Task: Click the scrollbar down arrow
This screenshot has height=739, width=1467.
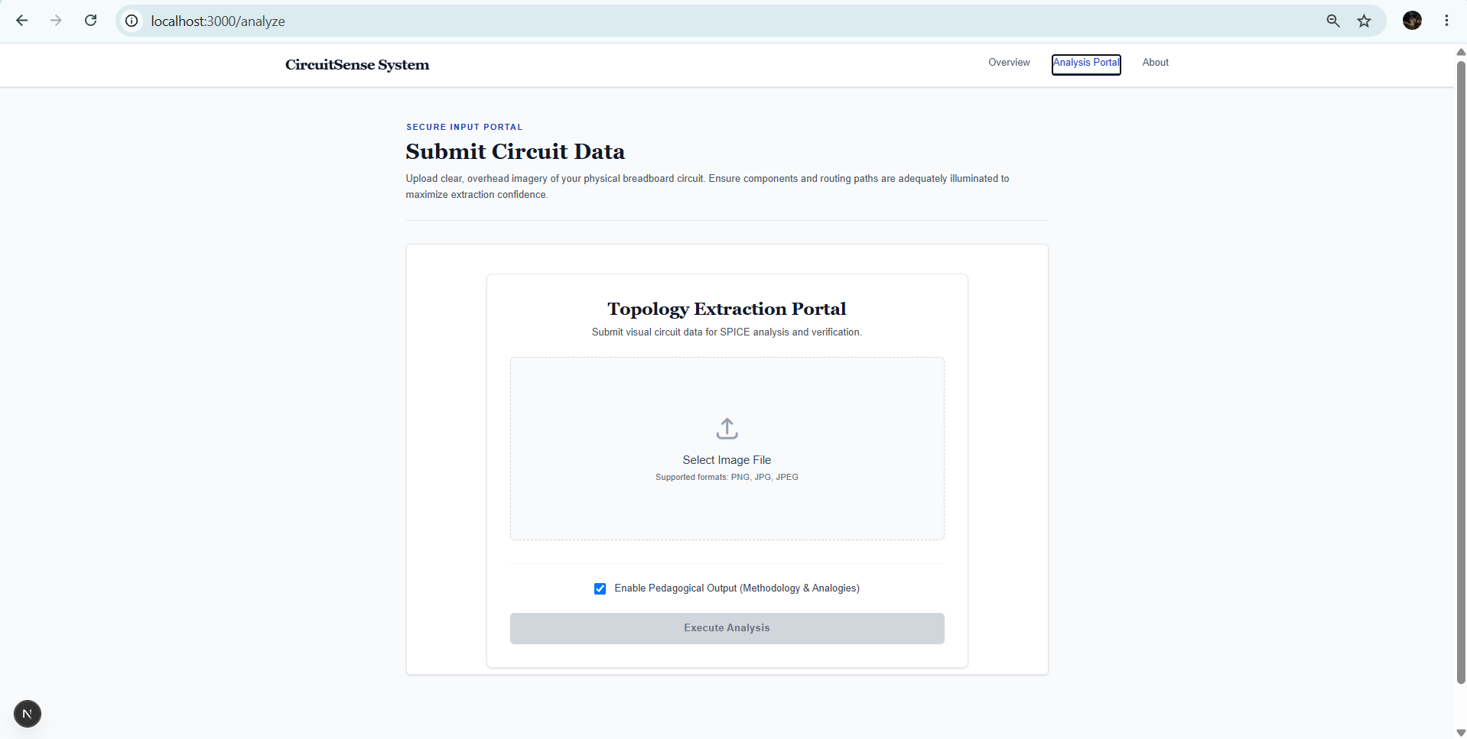Action: pyautogui.click(x=1460, y=732)
